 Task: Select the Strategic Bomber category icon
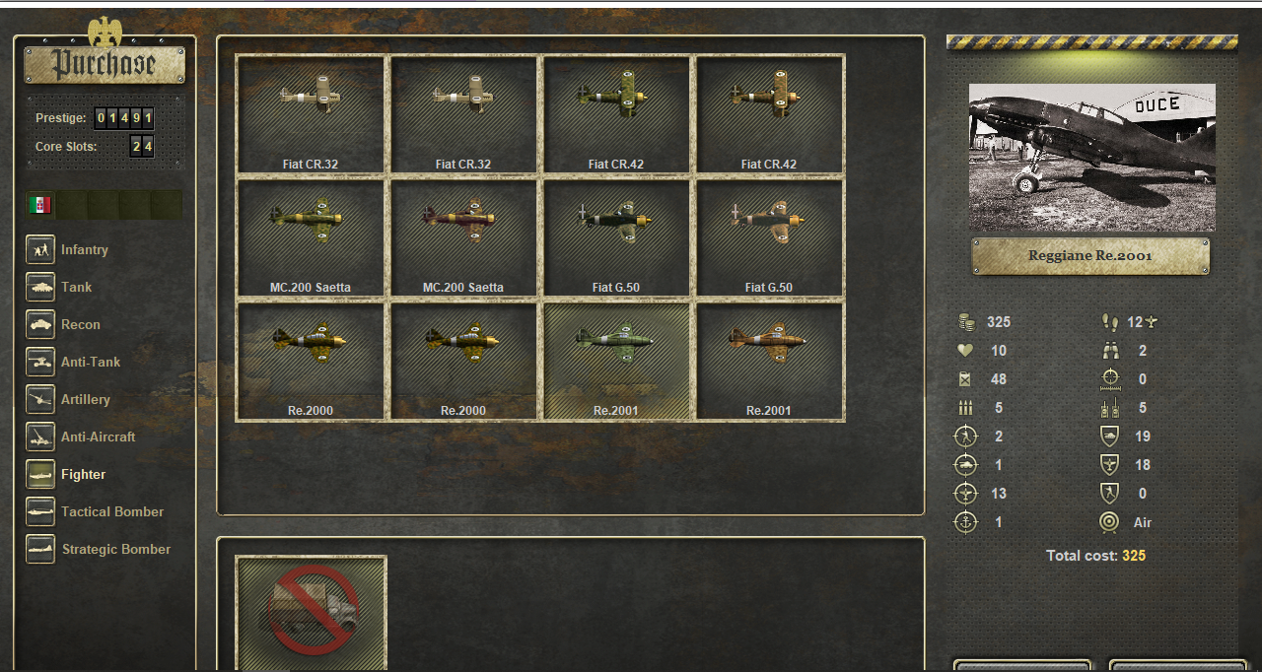(x=40, y=549)
